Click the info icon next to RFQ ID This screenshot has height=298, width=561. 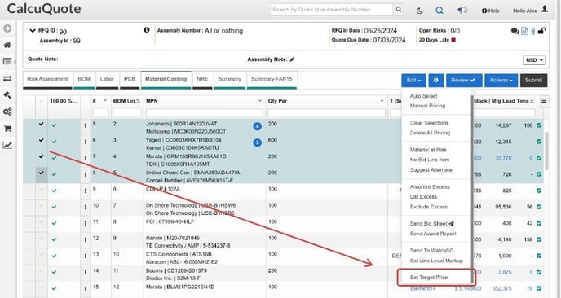point(147,30)
